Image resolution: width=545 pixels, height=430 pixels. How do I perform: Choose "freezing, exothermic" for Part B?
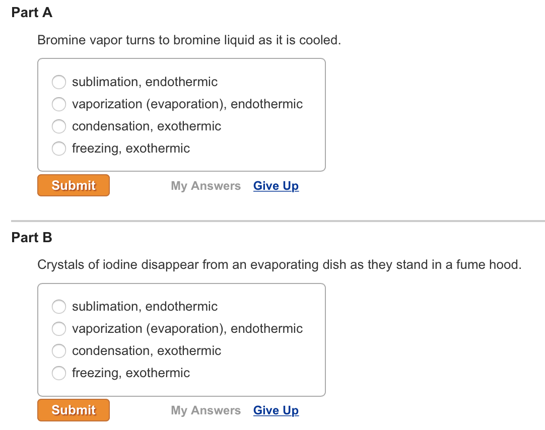pos(59,373)
